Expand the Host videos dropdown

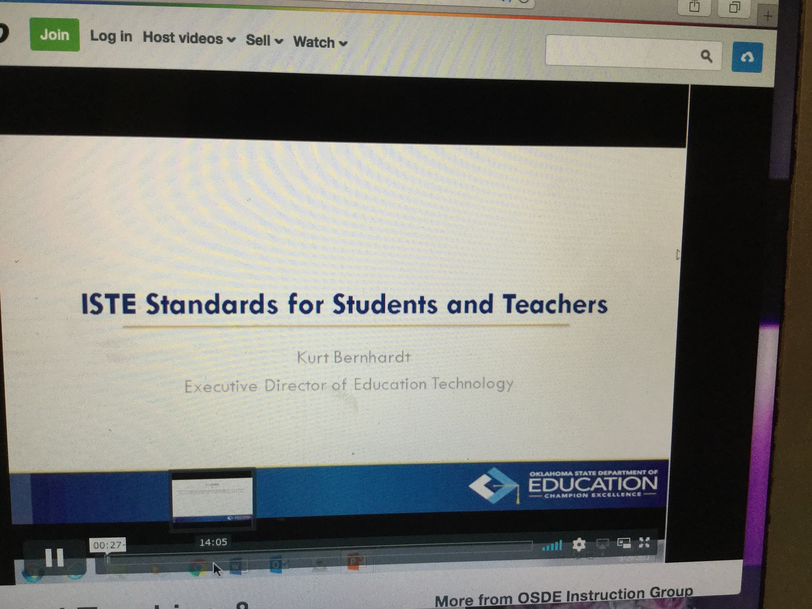(x=189, y=38)
